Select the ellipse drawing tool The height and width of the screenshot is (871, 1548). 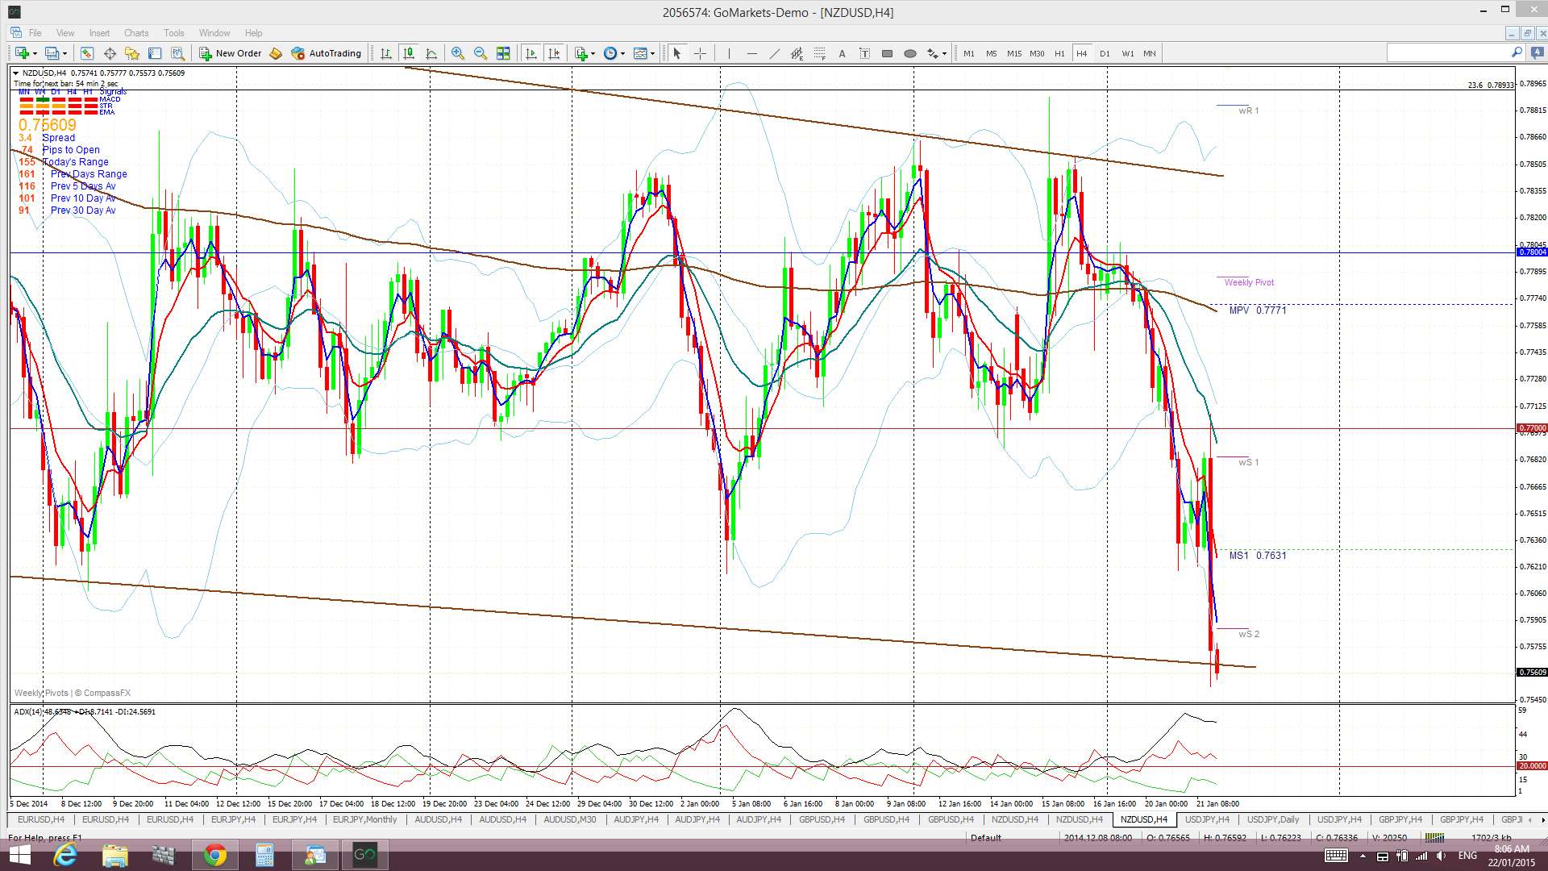[909, 53]
